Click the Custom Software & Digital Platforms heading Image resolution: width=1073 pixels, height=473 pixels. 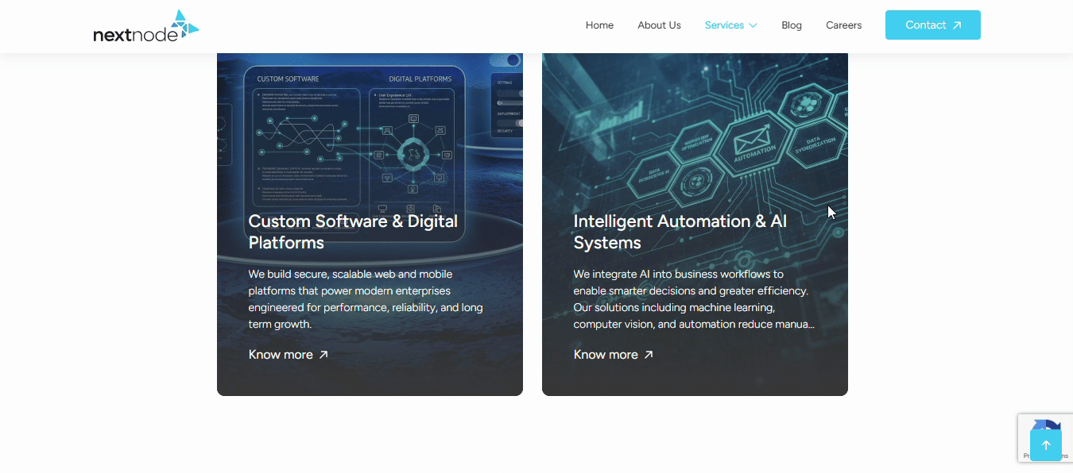(353, 232)
